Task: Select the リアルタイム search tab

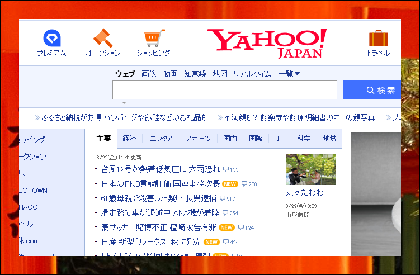Action: (x=252, y=74)
